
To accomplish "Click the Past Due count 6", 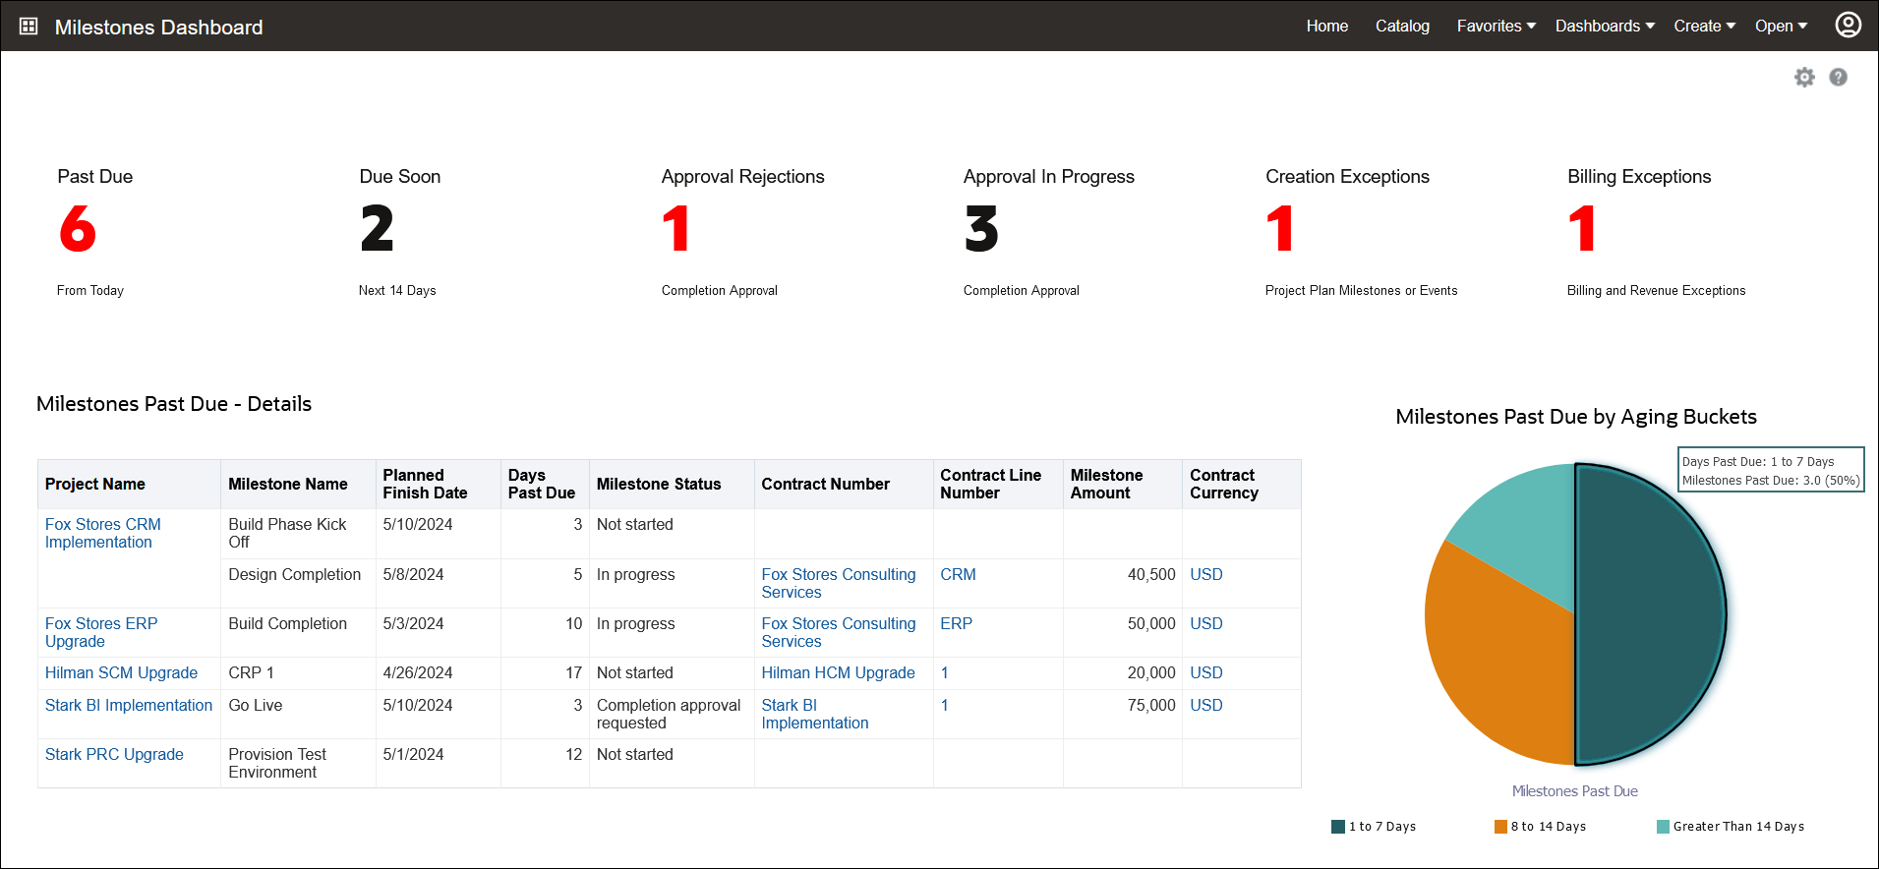I will click(78, 228).
